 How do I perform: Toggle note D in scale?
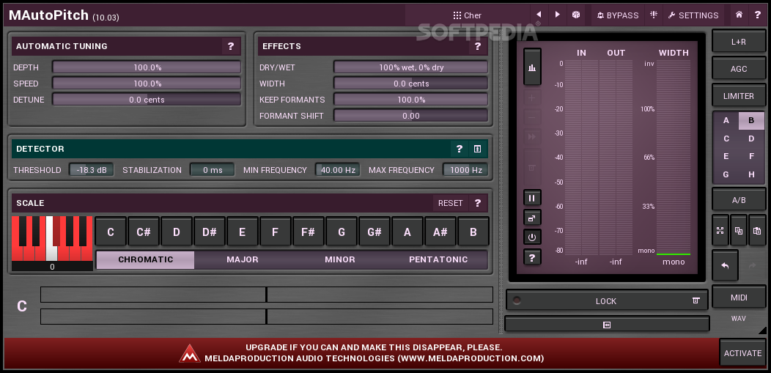(x=177, y=232)
